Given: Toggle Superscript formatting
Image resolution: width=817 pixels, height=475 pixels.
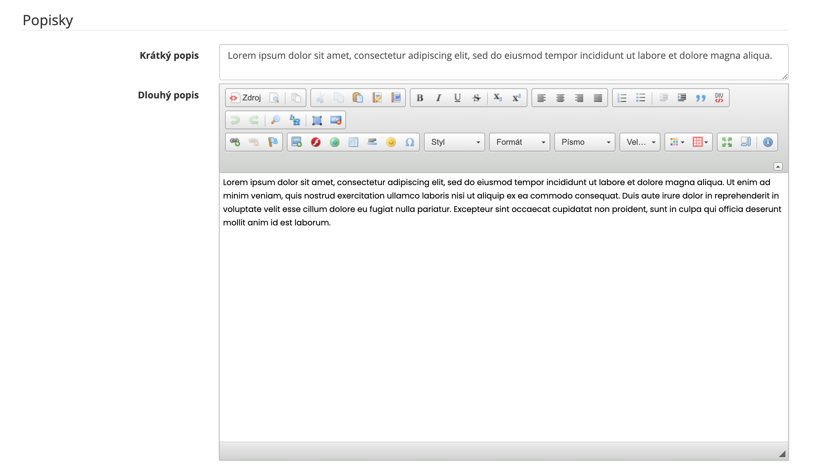Looking at the screenshot, I should point(516,98).
